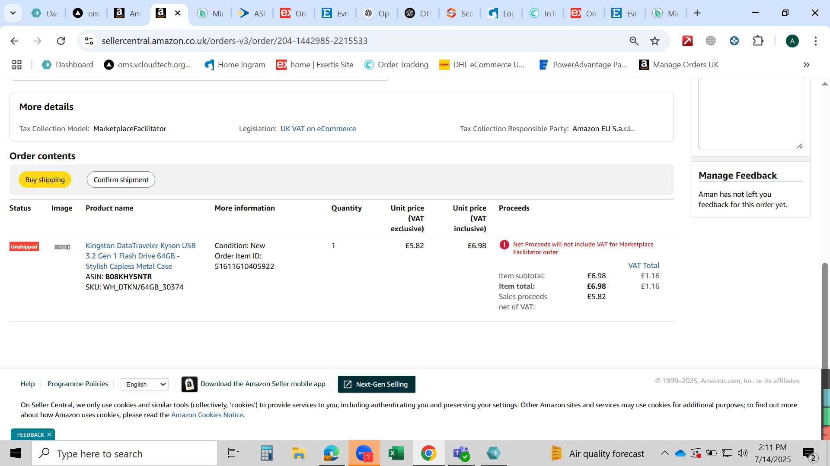Open Order Tracking bookmark

[x=396, y=65]
